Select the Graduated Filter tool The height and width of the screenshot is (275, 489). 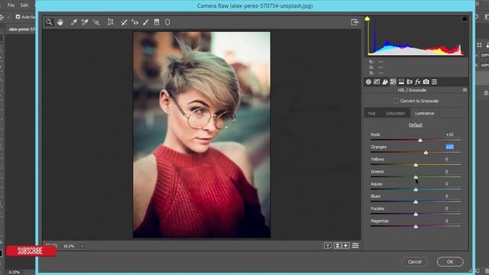(x=157, y=22)
